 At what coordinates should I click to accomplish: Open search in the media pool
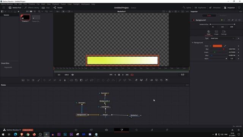click(39, 11)
